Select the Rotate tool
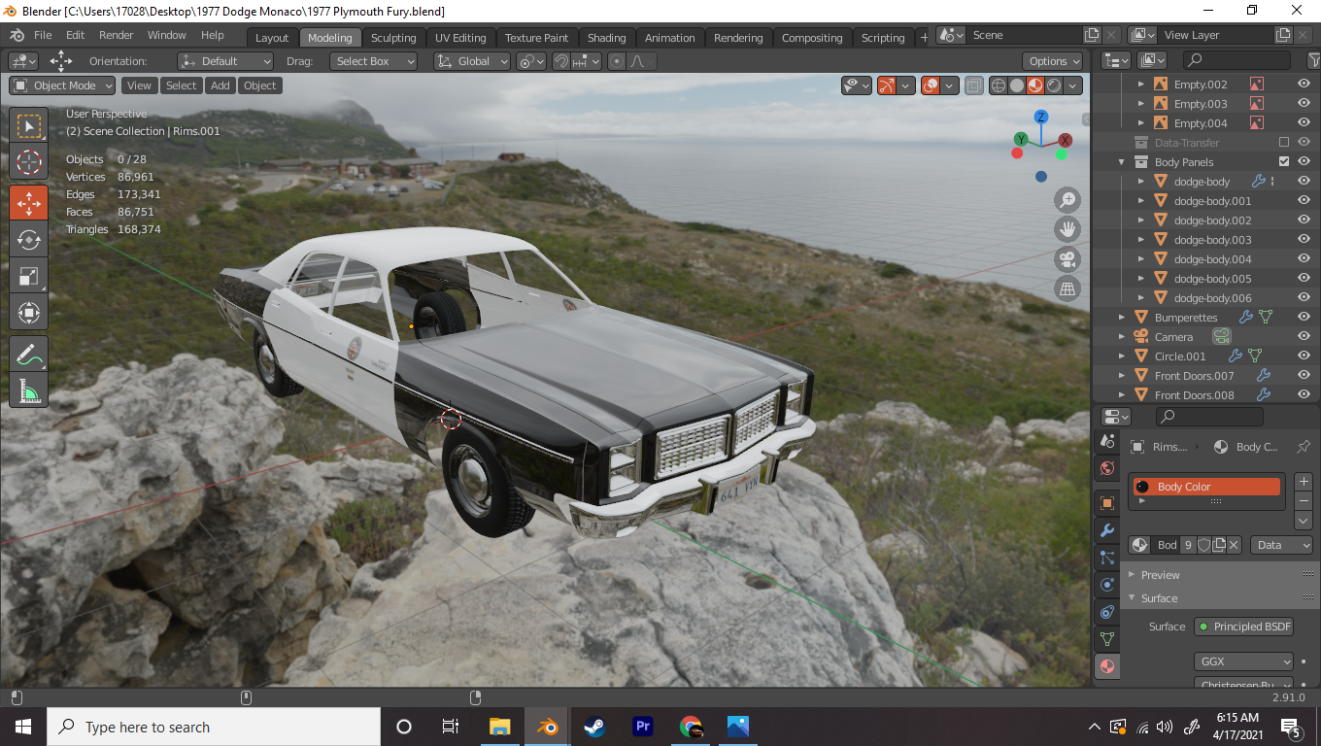Image resolution: width=1321 pixels, height=746 pixels. click(29, 239)
